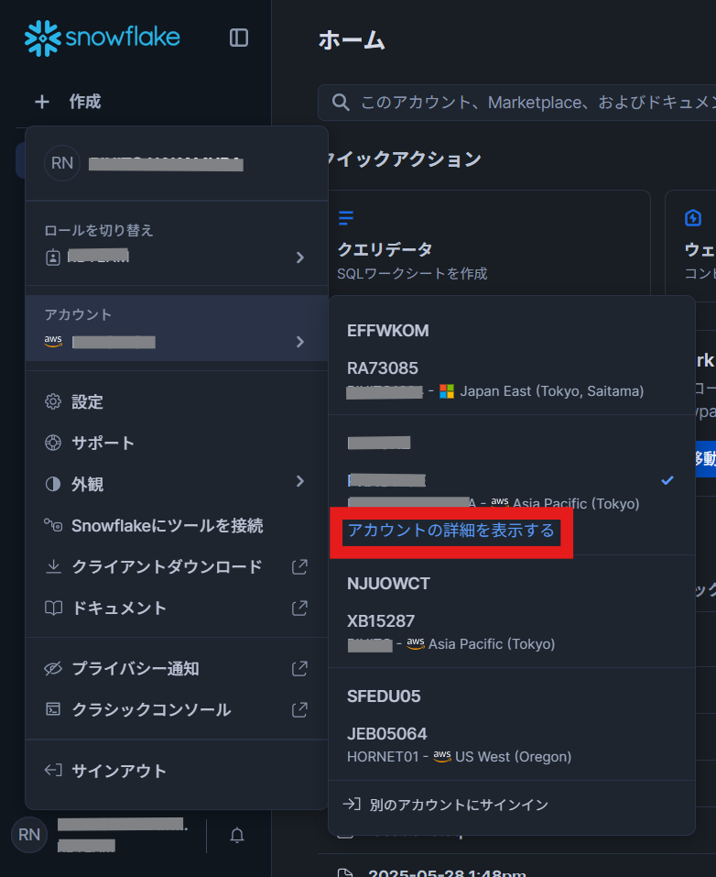Click アカウントの詳細を表示する link

451,530
